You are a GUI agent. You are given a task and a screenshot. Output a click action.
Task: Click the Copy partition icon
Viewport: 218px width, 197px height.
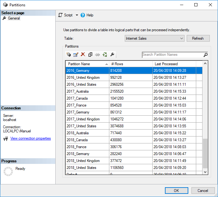click(90, 55)
